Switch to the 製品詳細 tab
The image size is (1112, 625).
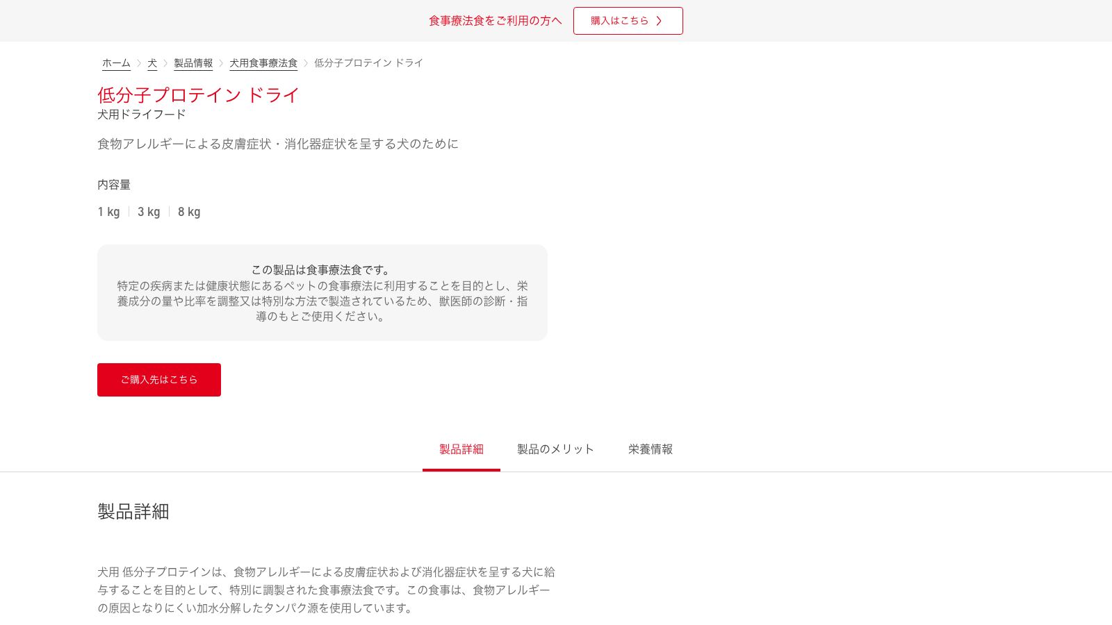(461, 449)
